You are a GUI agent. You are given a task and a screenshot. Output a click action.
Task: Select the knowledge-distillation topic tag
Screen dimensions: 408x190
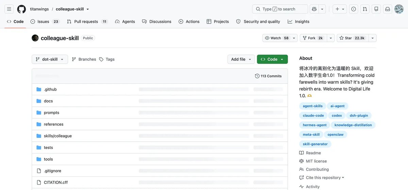click(x=353, y=125)
